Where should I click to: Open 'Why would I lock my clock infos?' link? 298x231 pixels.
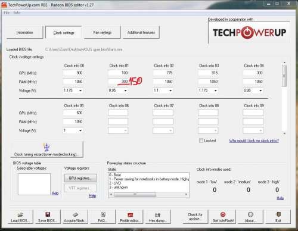tap(254, 141)
